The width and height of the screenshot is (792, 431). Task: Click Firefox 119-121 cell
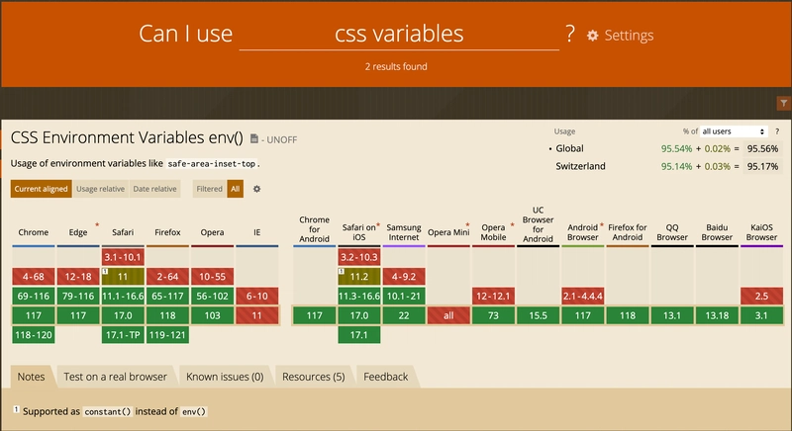pos(167,335)
